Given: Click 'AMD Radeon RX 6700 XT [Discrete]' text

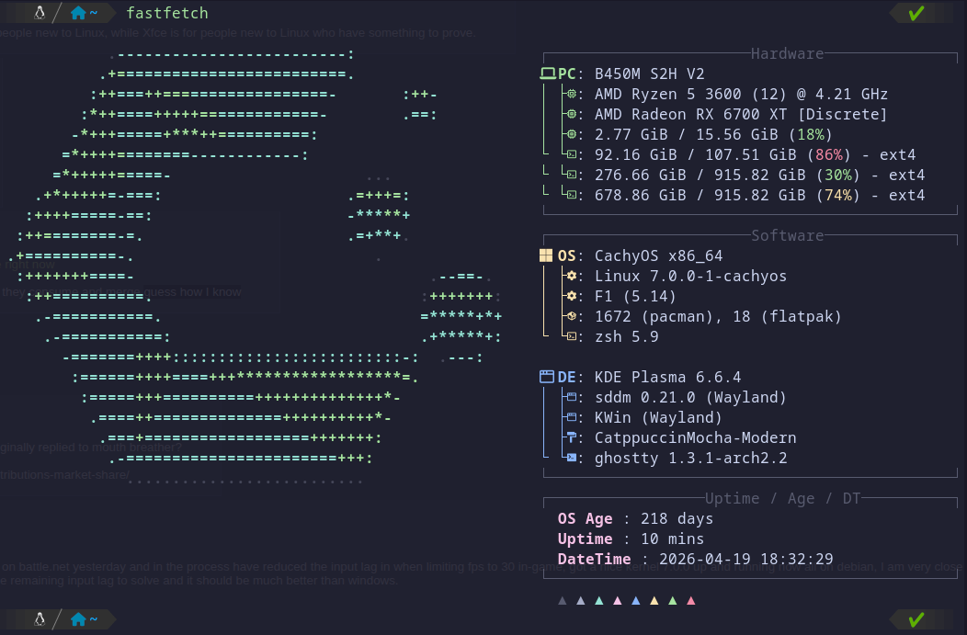Looking at the screenshot, I should pyautogui.click(x=741, y=115).
